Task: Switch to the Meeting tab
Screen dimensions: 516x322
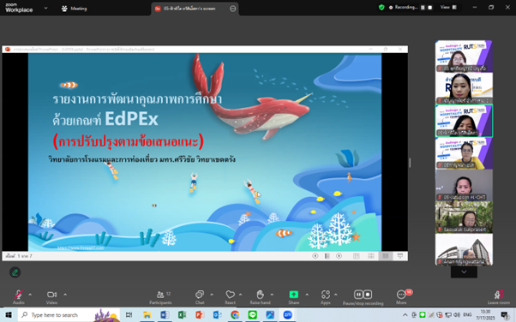Action: 75,9
